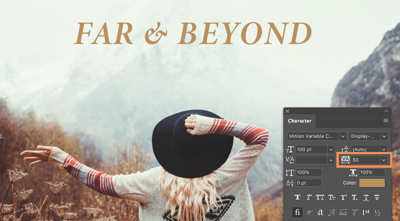Click the font size icon
The height and width of the screenshot is (221, 400).
pyautogui.click(x=290, y=149)
